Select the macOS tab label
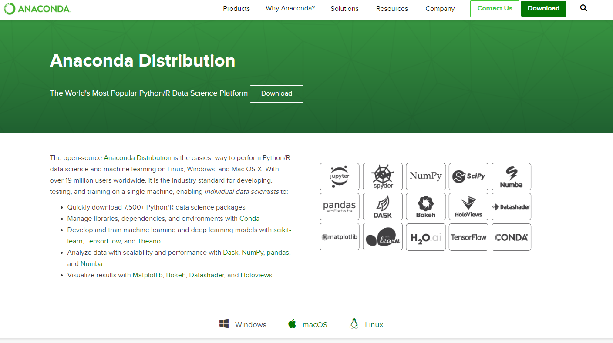The image size is (613, 343). (x=315, y=325)
